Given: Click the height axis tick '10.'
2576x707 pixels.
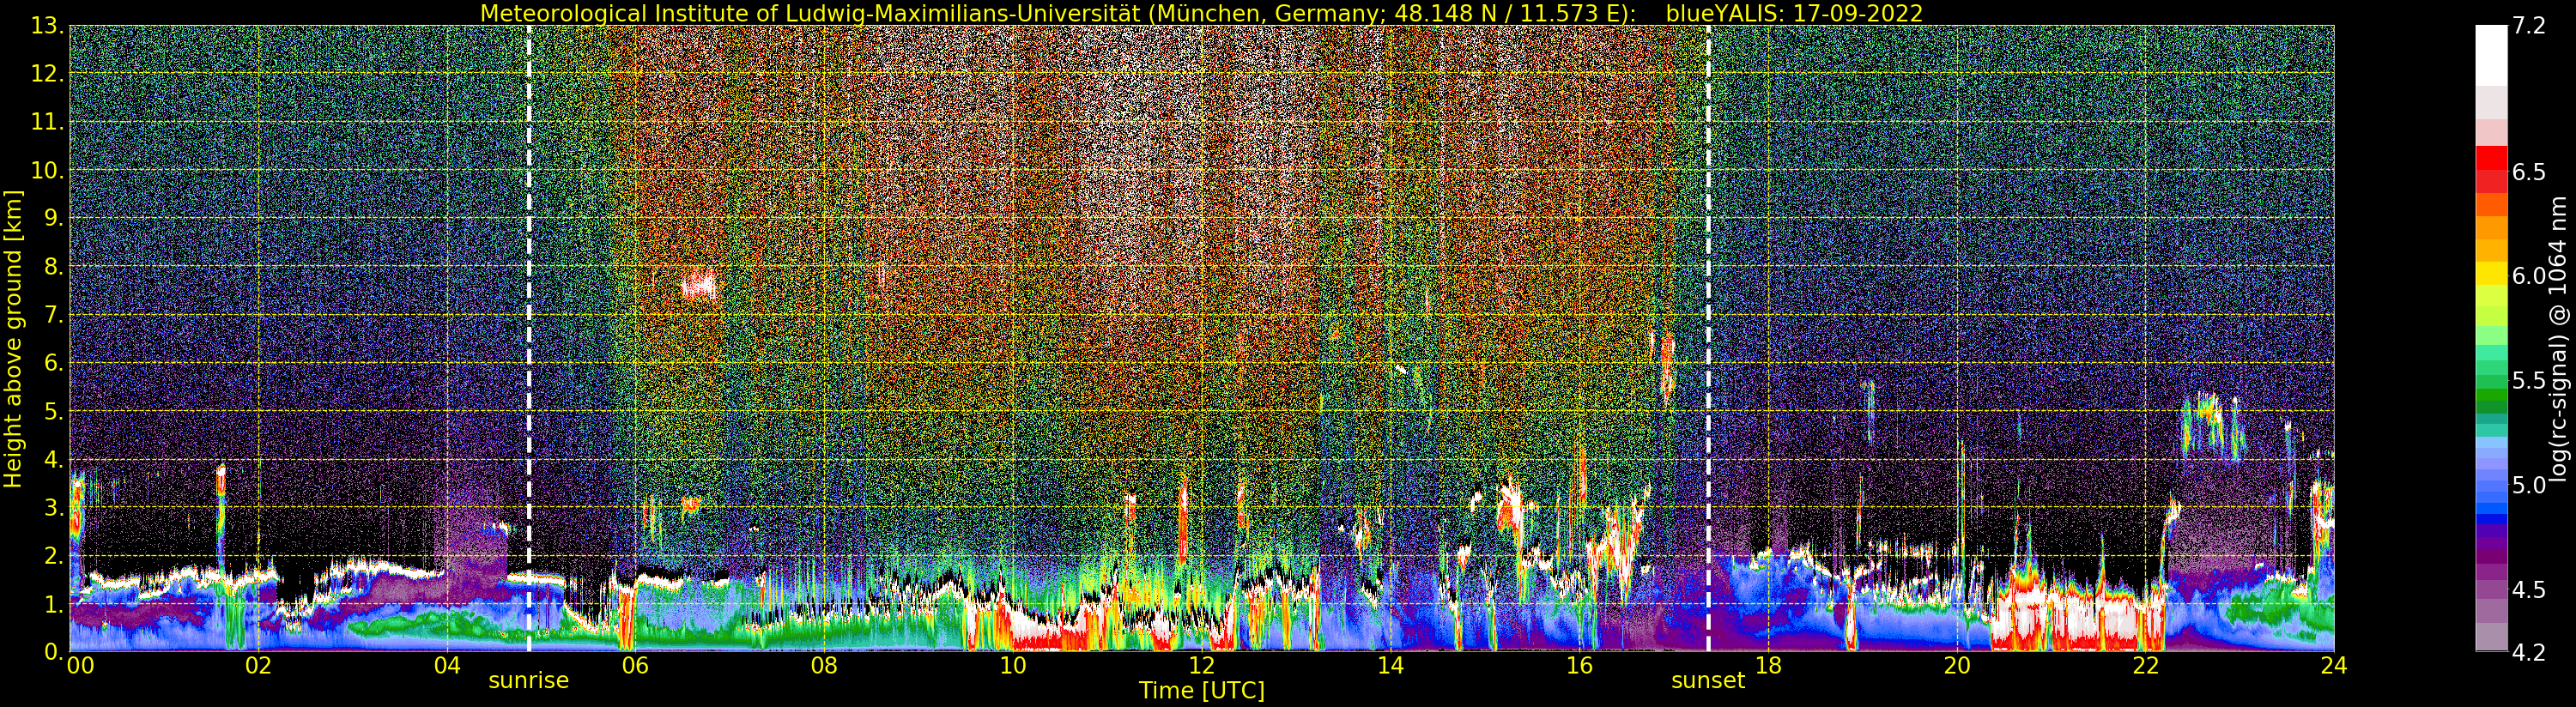Looking at the screenshot, I should click(47, 170).
